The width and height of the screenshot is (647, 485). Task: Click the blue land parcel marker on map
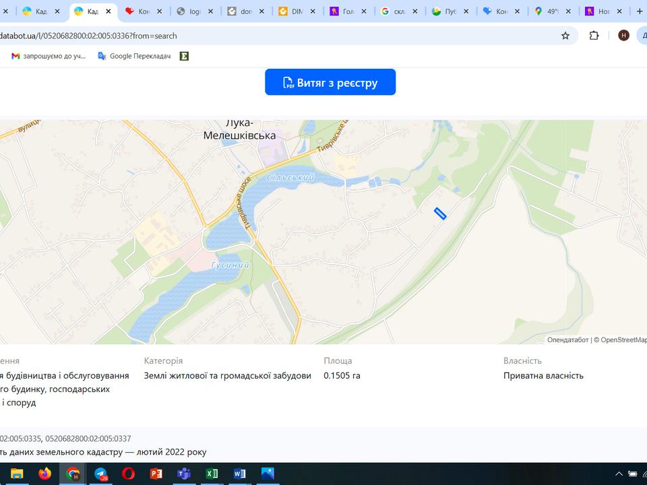pos(440,214)
